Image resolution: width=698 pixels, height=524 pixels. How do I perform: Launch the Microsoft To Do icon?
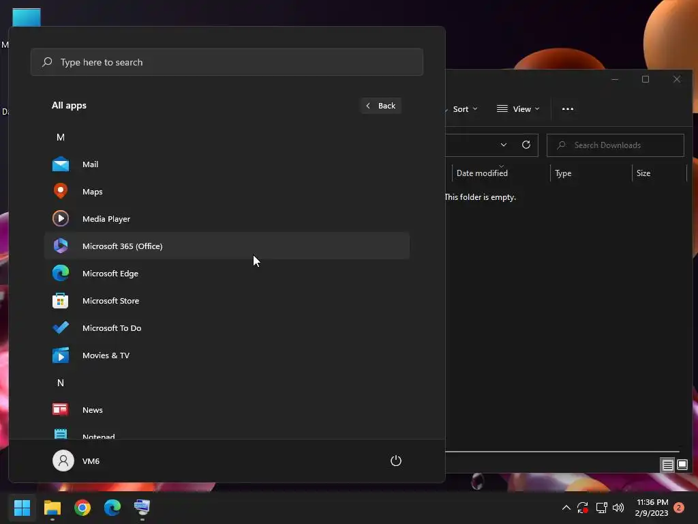coord(61,328)
